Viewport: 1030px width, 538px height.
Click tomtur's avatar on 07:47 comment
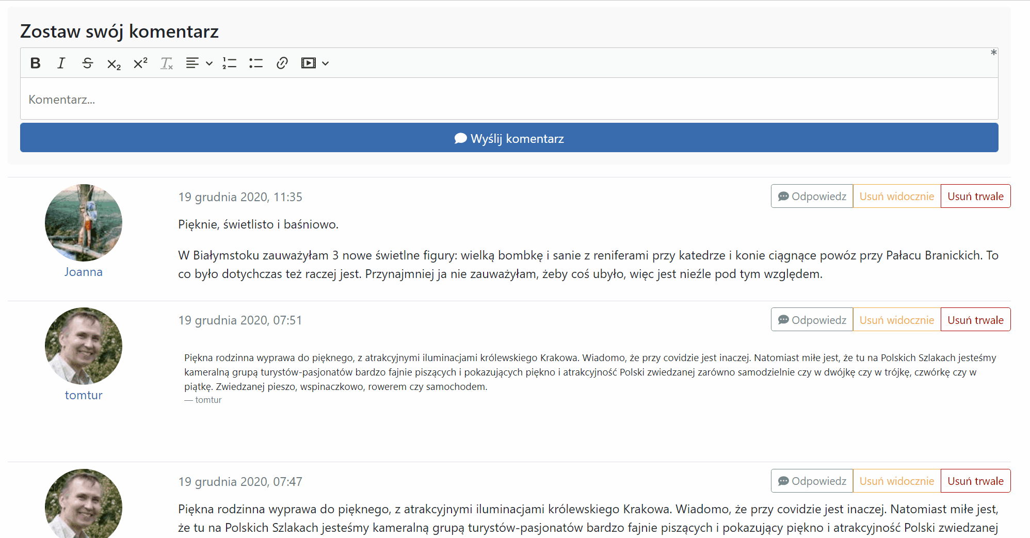coord(84,503)
